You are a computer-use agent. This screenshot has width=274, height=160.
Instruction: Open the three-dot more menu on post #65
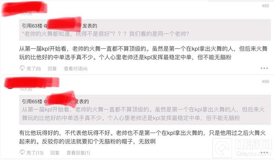264,68
